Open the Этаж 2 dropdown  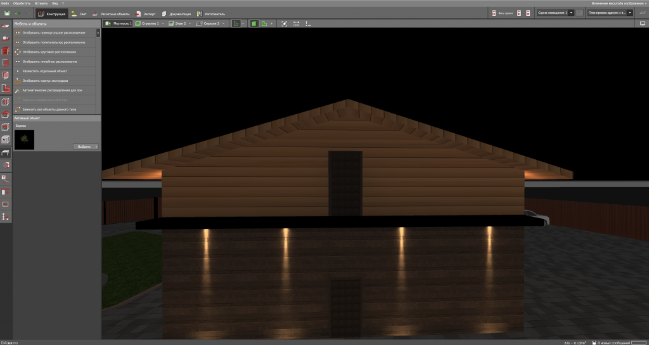[179, 23]
